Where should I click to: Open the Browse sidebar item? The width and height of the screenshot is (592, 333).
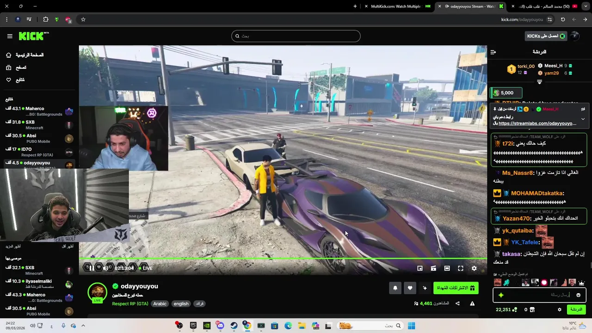tap(16, 68)
